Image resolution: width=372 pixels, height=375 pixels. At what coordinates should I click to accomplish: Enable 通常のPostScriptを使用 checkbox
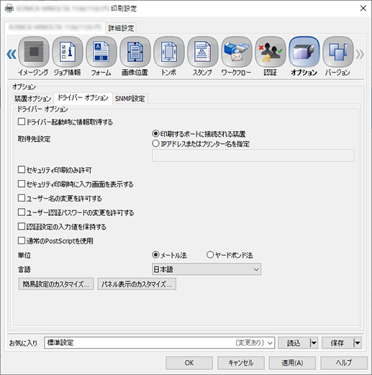22,240
